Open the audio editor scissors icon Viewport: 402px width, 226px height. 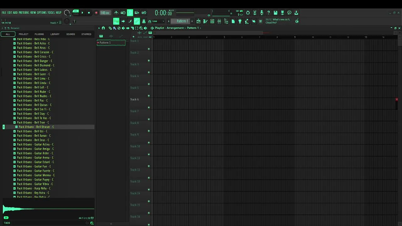[255, 13]
